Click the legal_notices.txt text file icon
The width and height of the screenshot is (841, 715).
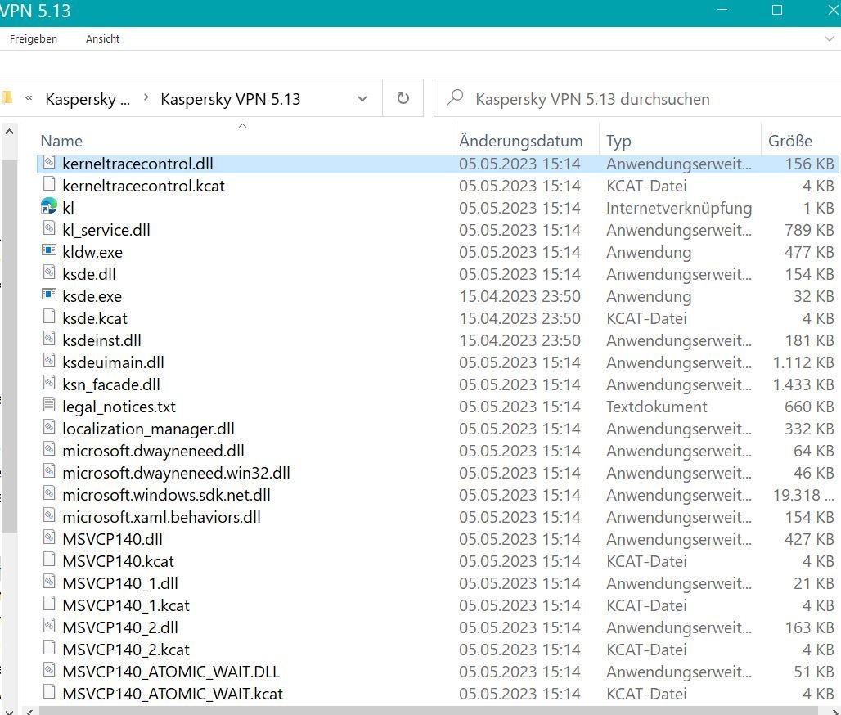click(x=49, y=407)
